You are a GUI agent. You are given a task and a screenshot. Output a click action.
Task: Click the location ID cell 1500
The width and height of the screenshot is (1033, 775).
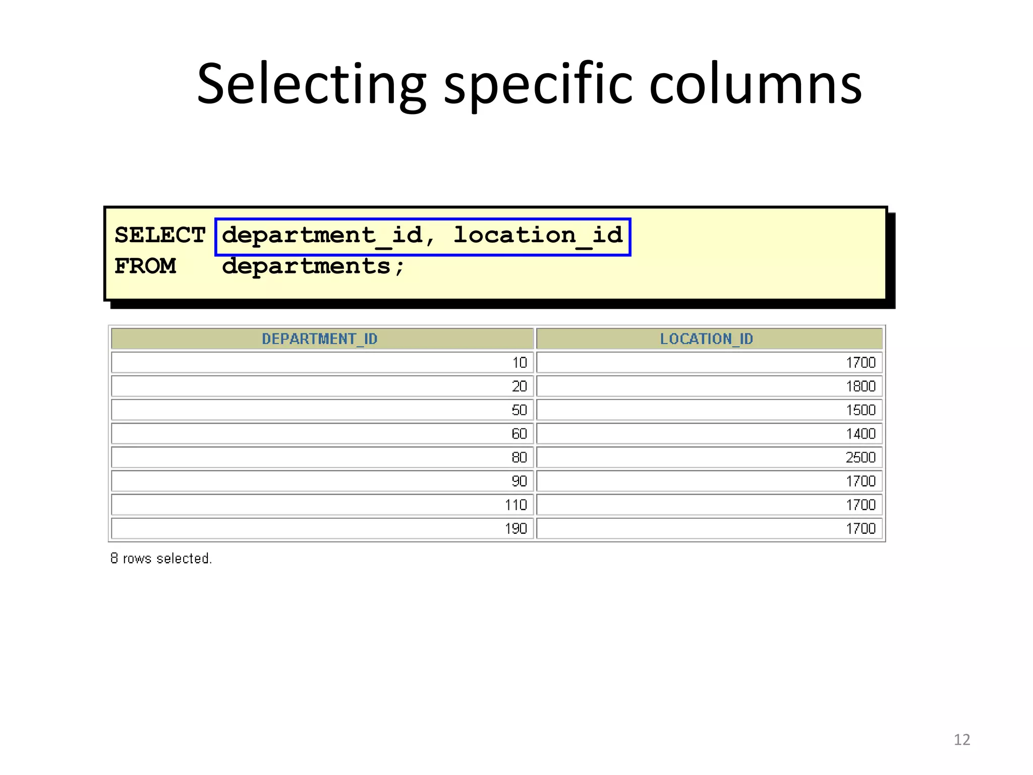pos(709,410)
